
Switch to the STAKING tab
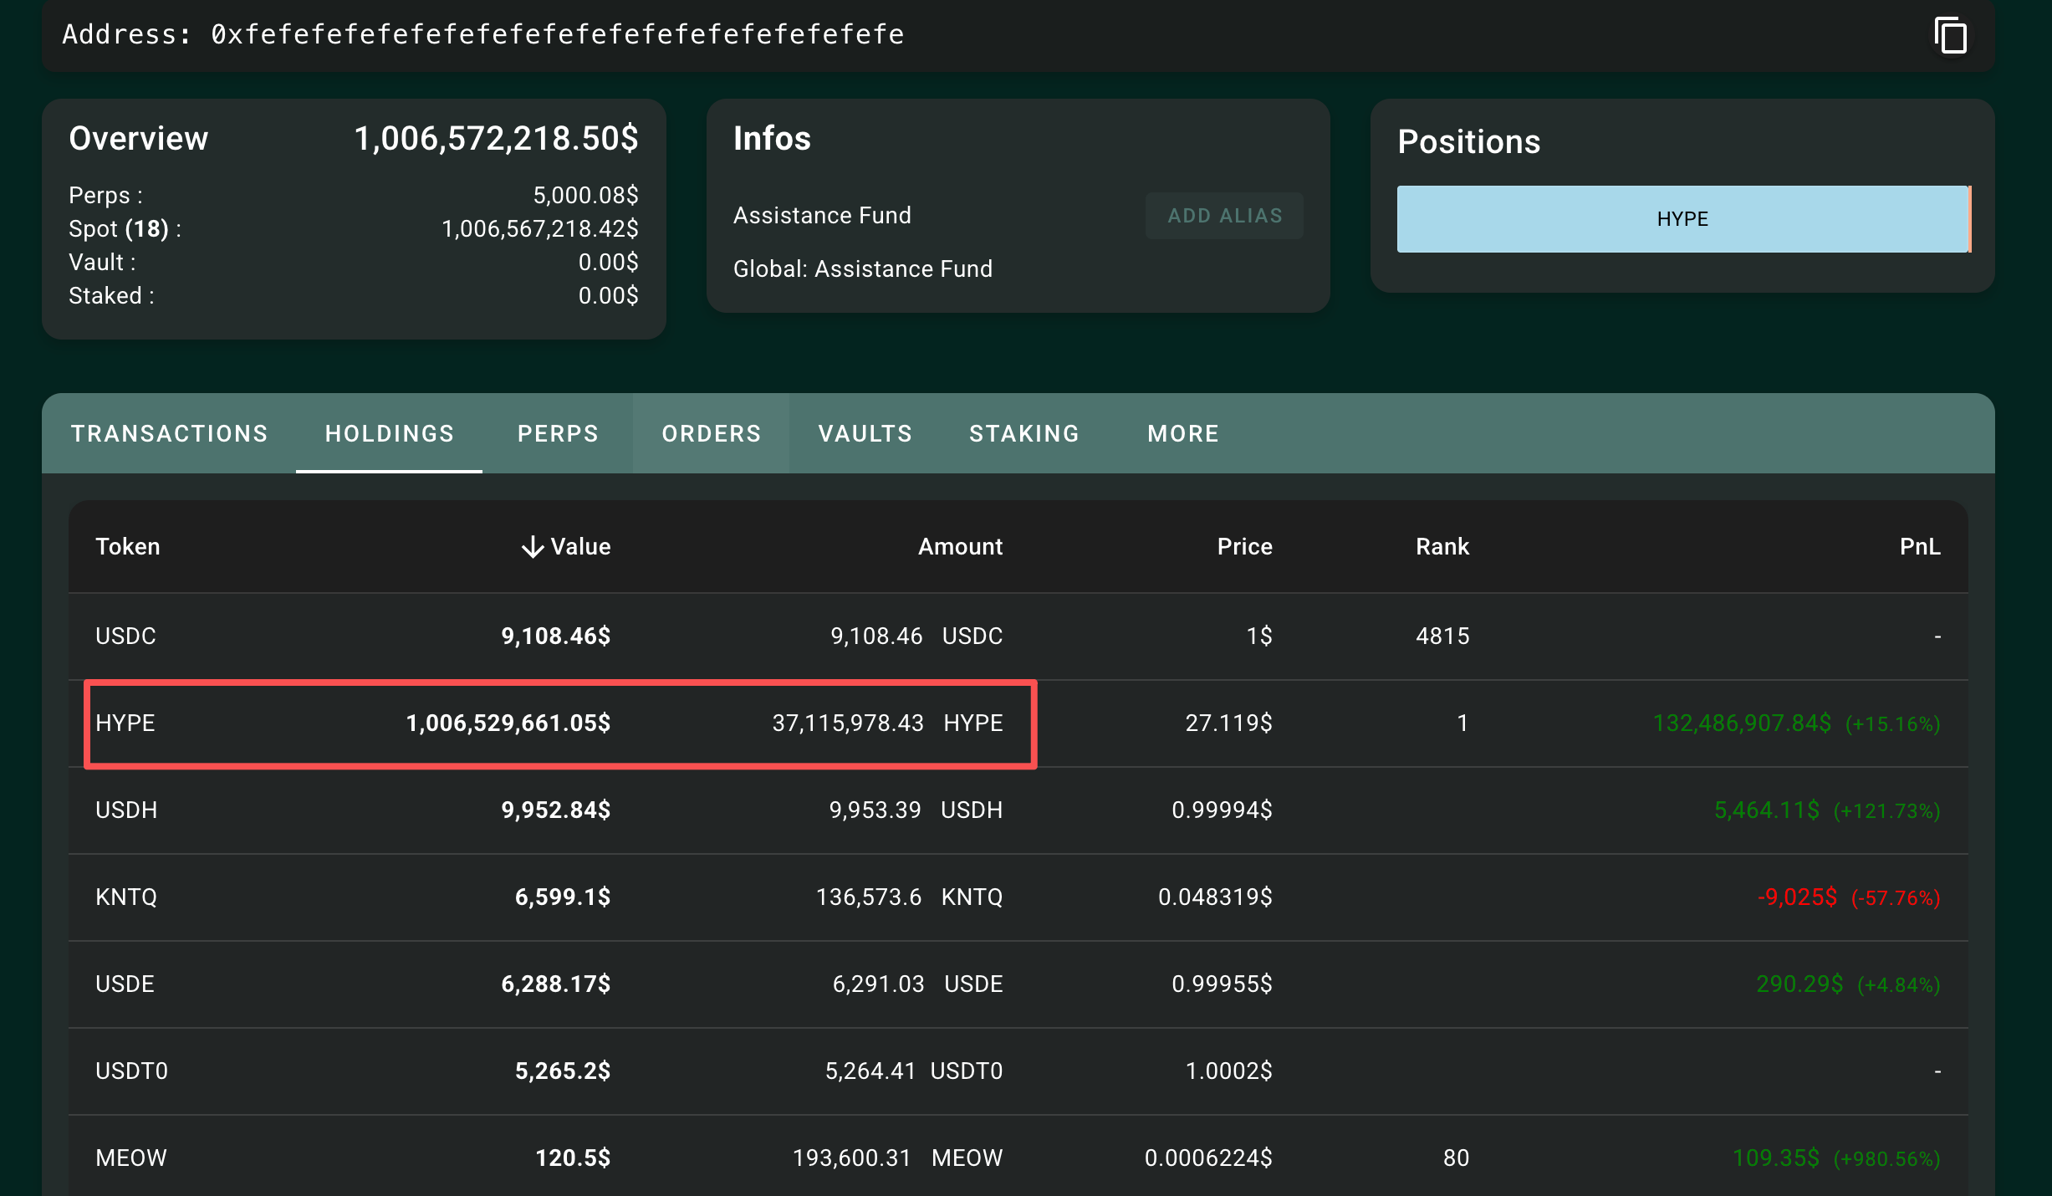click(x=1024, y=433)
